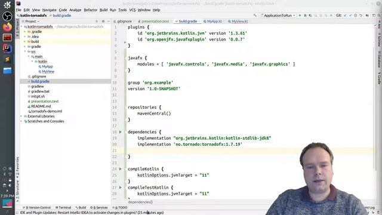Open the TODO tool window

[120, 207]
